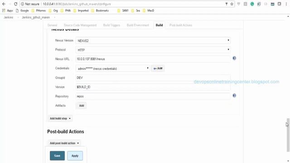Viewport: 290px width, 163px height.
Task: Open help for Nexus URL field
Action: (234, 58)
